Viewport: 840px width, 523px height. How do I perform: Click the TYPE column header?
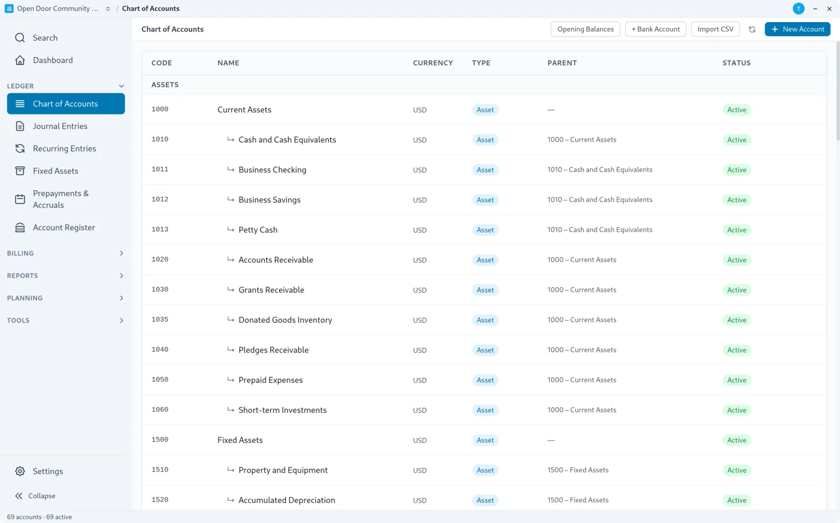[x=481, y=63]
